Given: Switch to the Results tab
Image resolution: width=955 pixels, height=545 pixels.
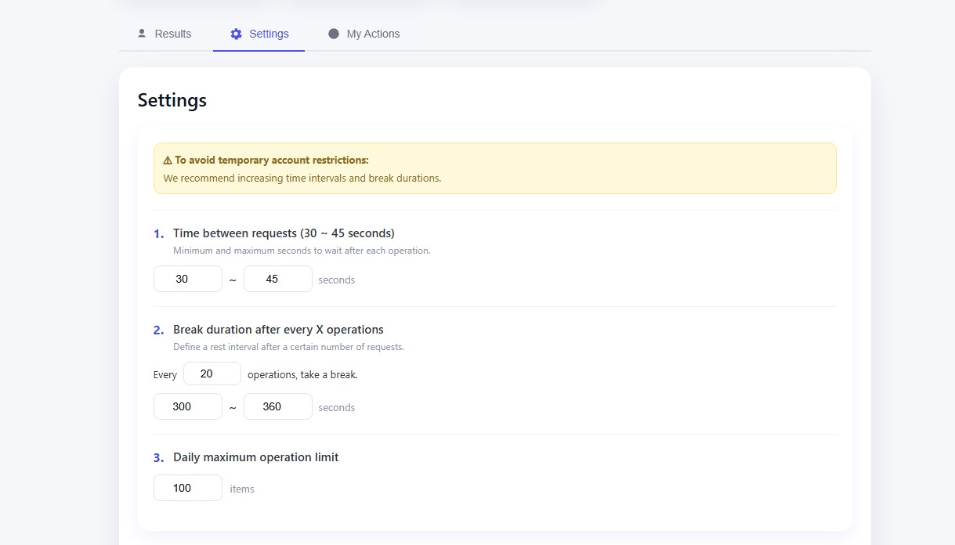Looking at the screenshot, I should coord(172,34).
